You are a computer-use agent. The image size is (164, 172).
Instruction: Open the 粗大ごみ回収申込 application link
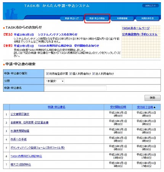(x=21, y=164)
